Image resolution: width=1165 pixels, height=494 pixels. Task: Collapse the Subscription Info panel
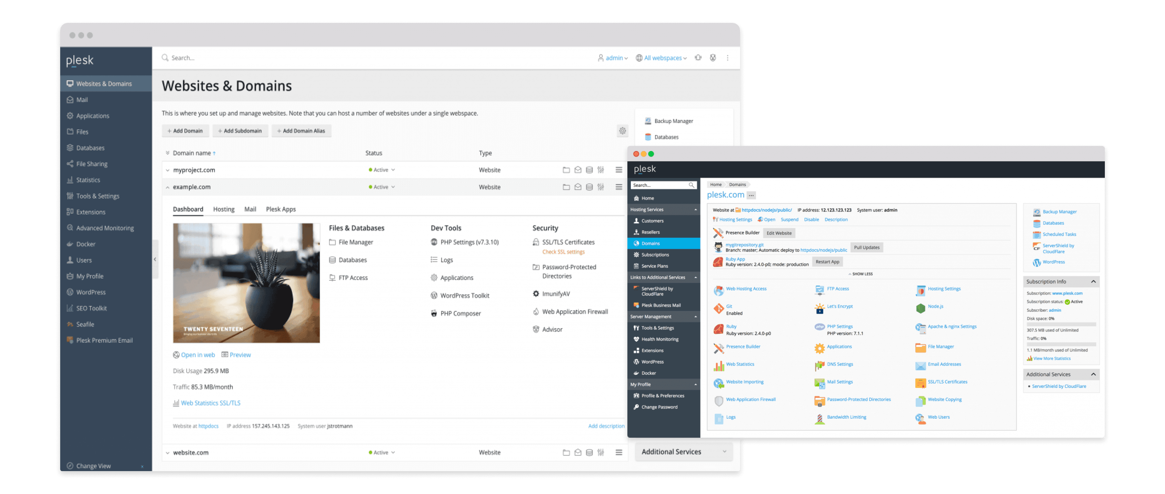click(x=1093, y=282)
